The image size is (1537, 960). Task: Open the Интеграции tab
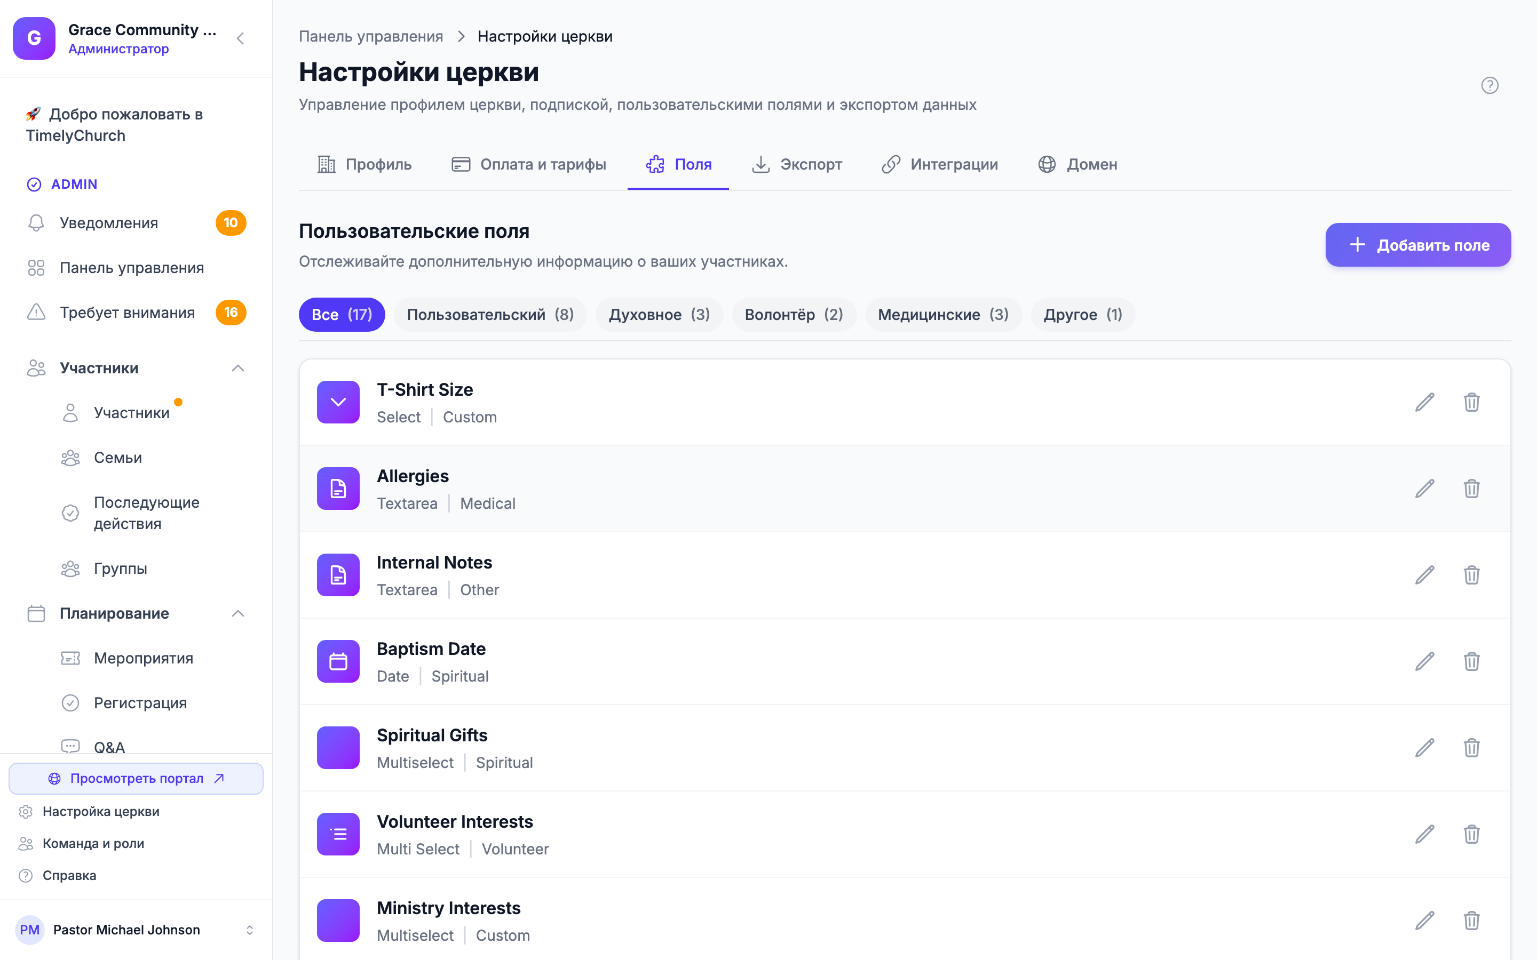[940, 164]
